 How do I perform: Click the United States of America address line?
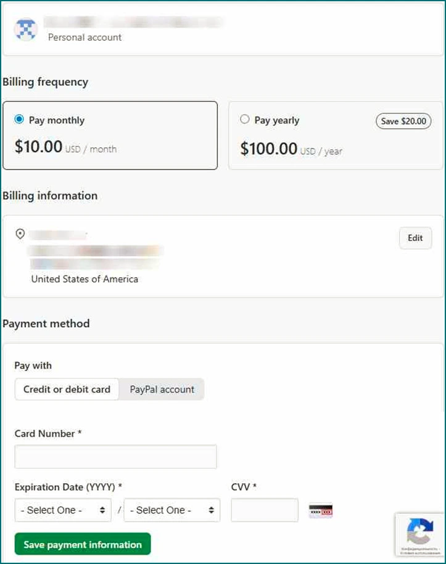85,279
